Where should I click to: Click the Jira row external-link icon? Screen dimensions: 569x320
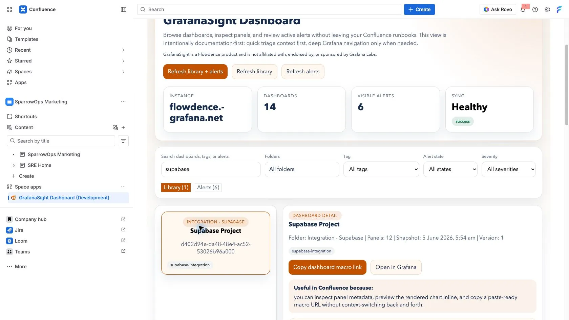tap(123, 230)
